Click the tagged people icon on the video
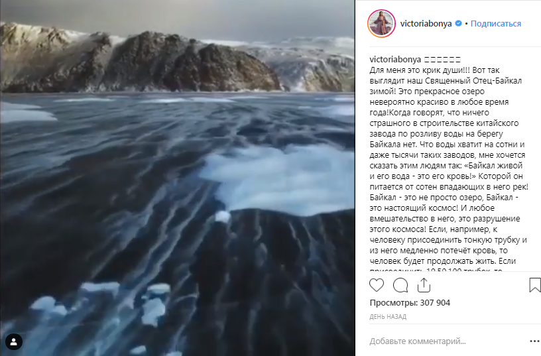 coord(14,341)
